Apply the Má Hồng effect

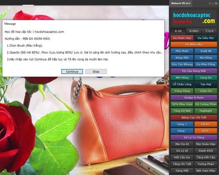click(206, 58)
